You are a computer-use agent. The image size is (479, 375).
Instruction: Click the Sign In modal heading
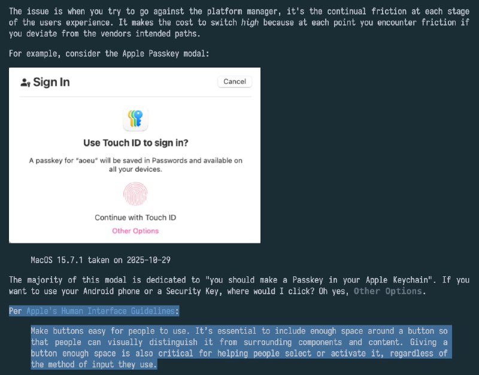pyautogui.click(x=51, y=82)
